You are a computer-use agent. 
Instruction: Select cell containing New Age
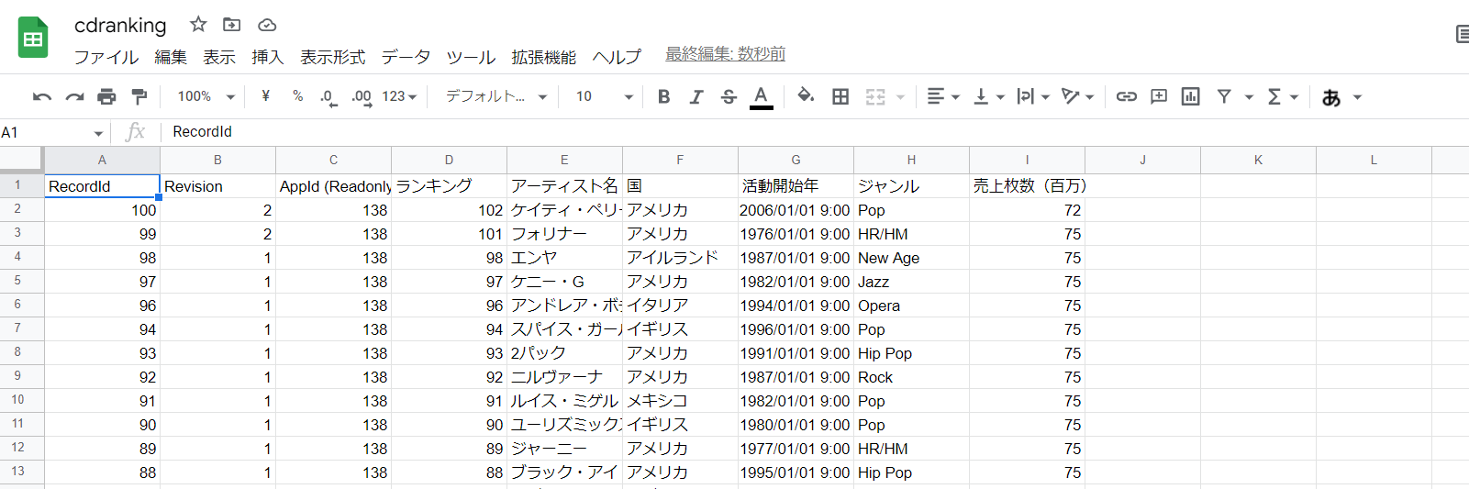pyautogui.click(x=911, y=258)
